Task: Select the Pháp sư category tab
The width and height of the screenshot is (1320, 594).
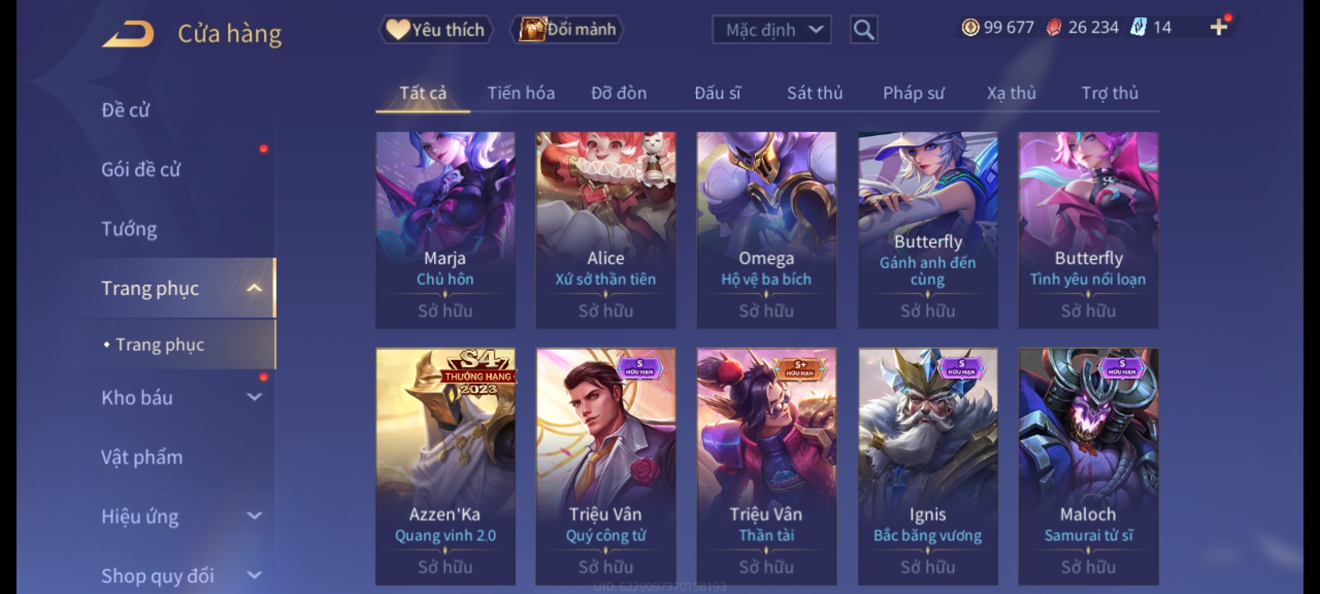Action: coord(913,93)
